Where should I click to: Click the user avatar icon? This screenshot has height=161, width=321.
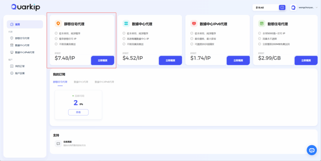pyautogui.click(x=293, y=8)
